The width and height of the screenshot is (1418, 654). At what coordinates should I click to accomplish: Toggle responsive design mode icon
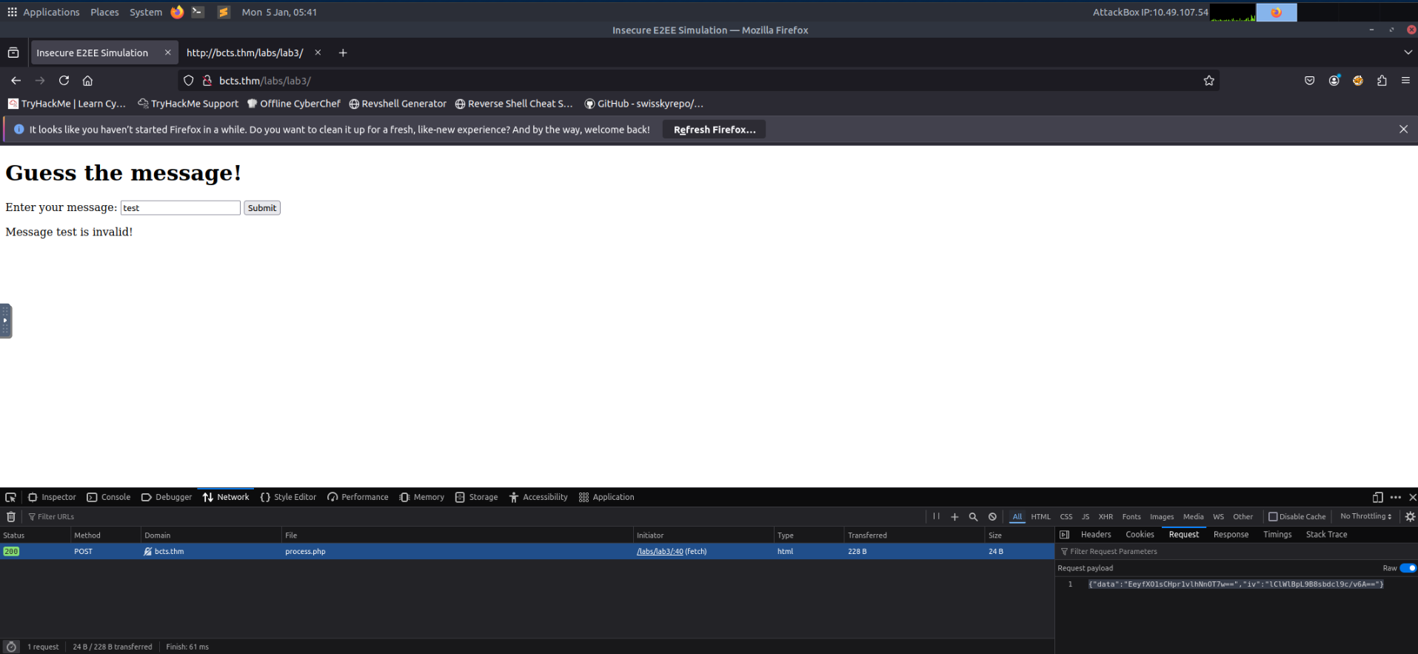point(1377,498)
